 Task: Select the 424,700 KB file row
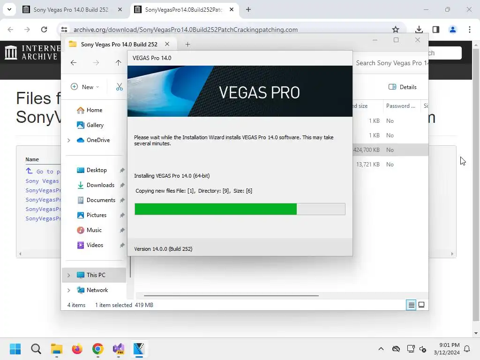click(390, 150)
